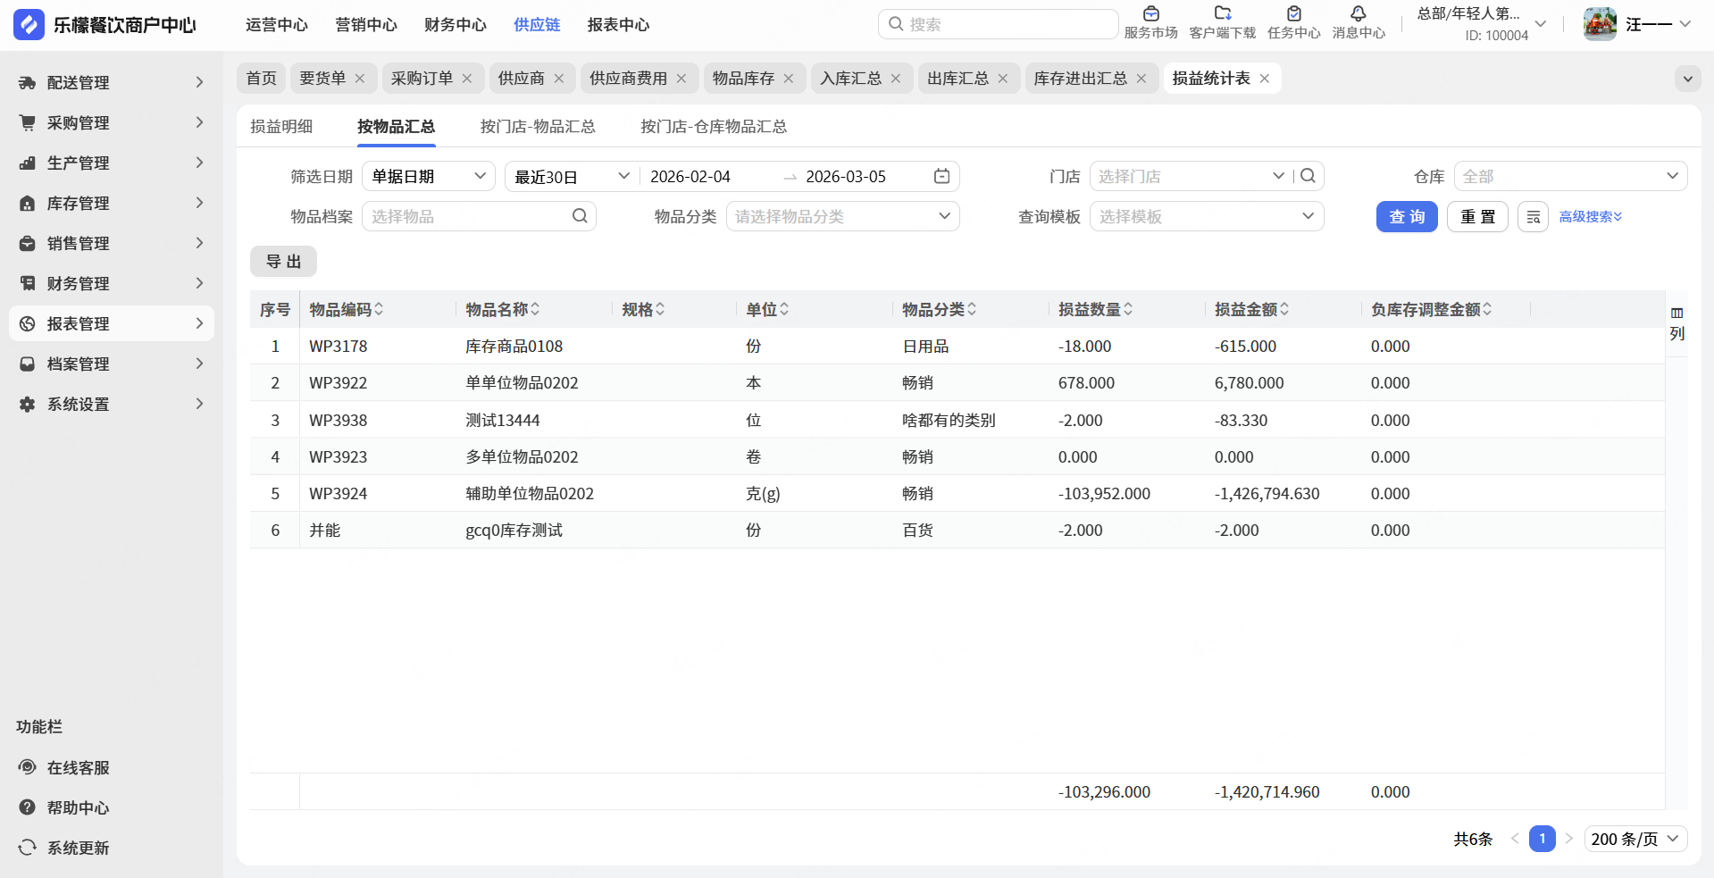Click the blue 查询 button
The width and height of the screenshot is (1714, 878).
[1406, 217]
